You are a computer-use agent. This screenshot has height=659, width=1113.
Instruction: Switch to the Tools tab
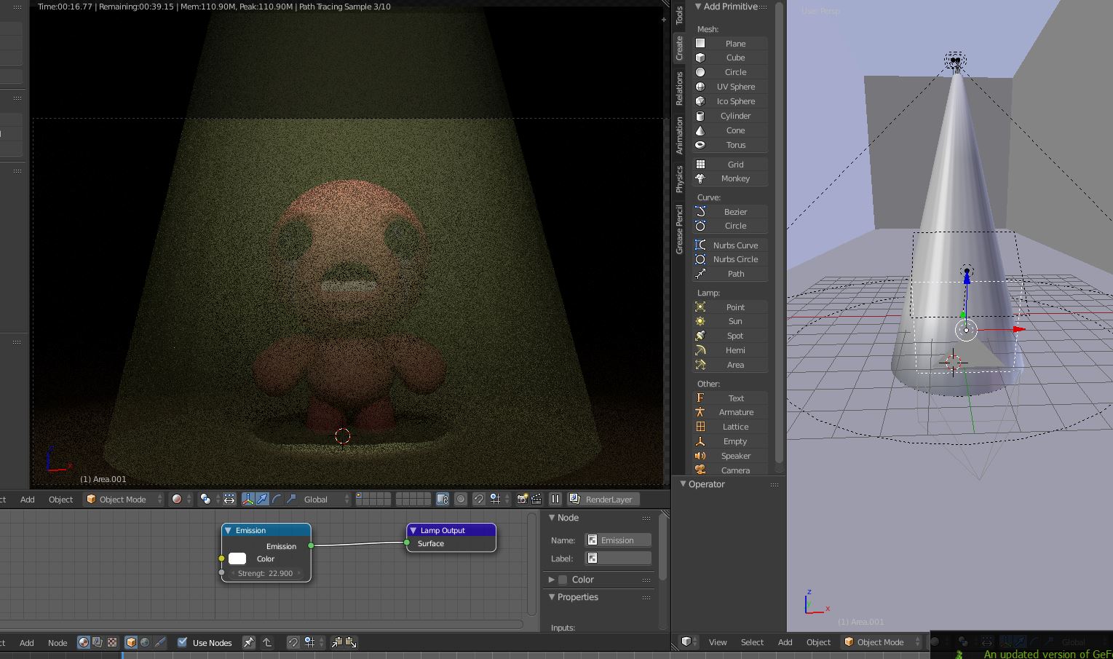point(679,15)
